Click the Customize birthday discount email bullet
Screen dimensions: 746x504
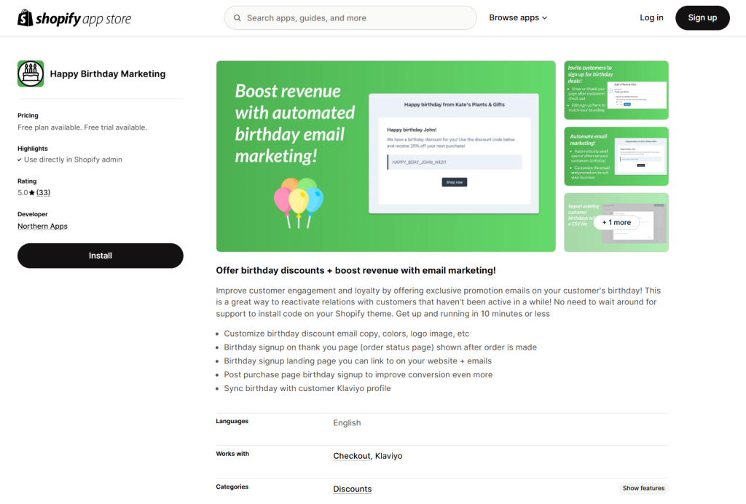[x=347, y=334]
